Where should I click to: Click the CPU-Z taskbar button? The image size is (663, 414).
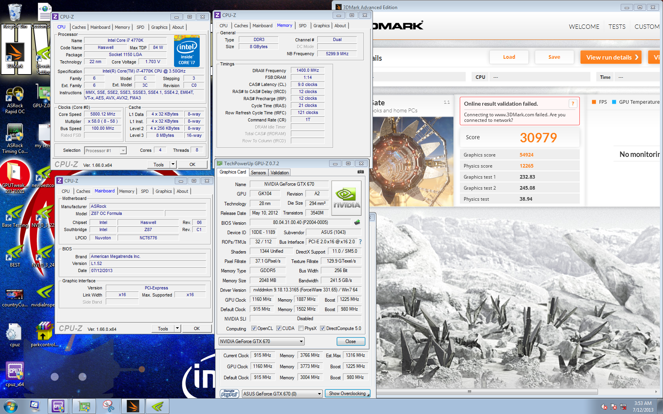click(x=58, y=406)
